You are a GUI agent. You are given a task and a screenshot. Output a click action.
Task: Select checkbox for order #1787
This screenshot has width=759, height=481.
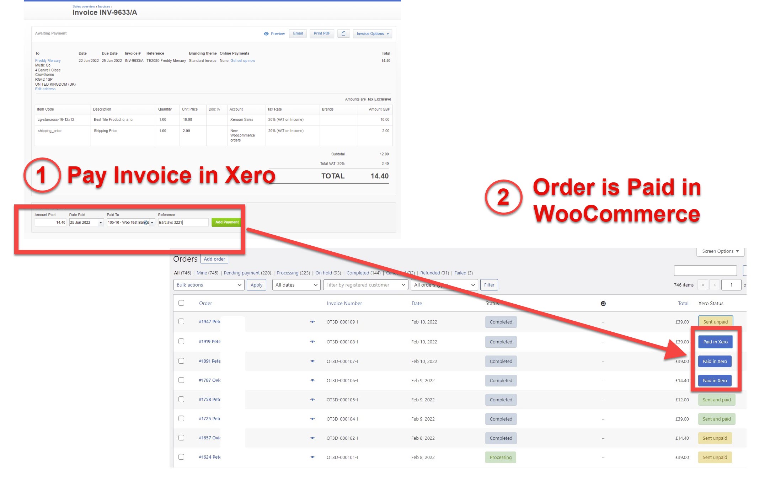click(x=181, y=380)
